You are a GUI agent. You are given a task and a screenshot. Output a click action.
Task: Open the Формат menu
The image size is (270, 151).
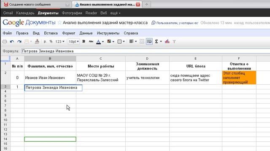[68, 33]
